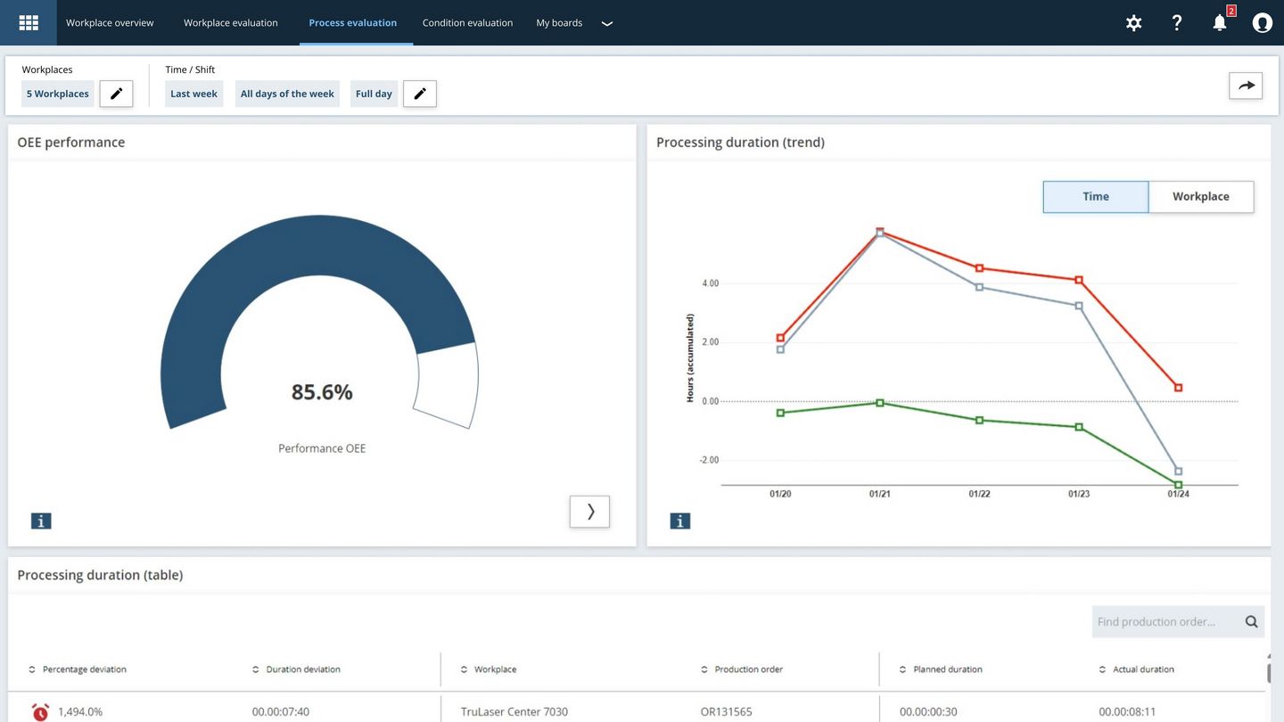Click the 5 Workplaces filter chip

[x=58, y=94]
